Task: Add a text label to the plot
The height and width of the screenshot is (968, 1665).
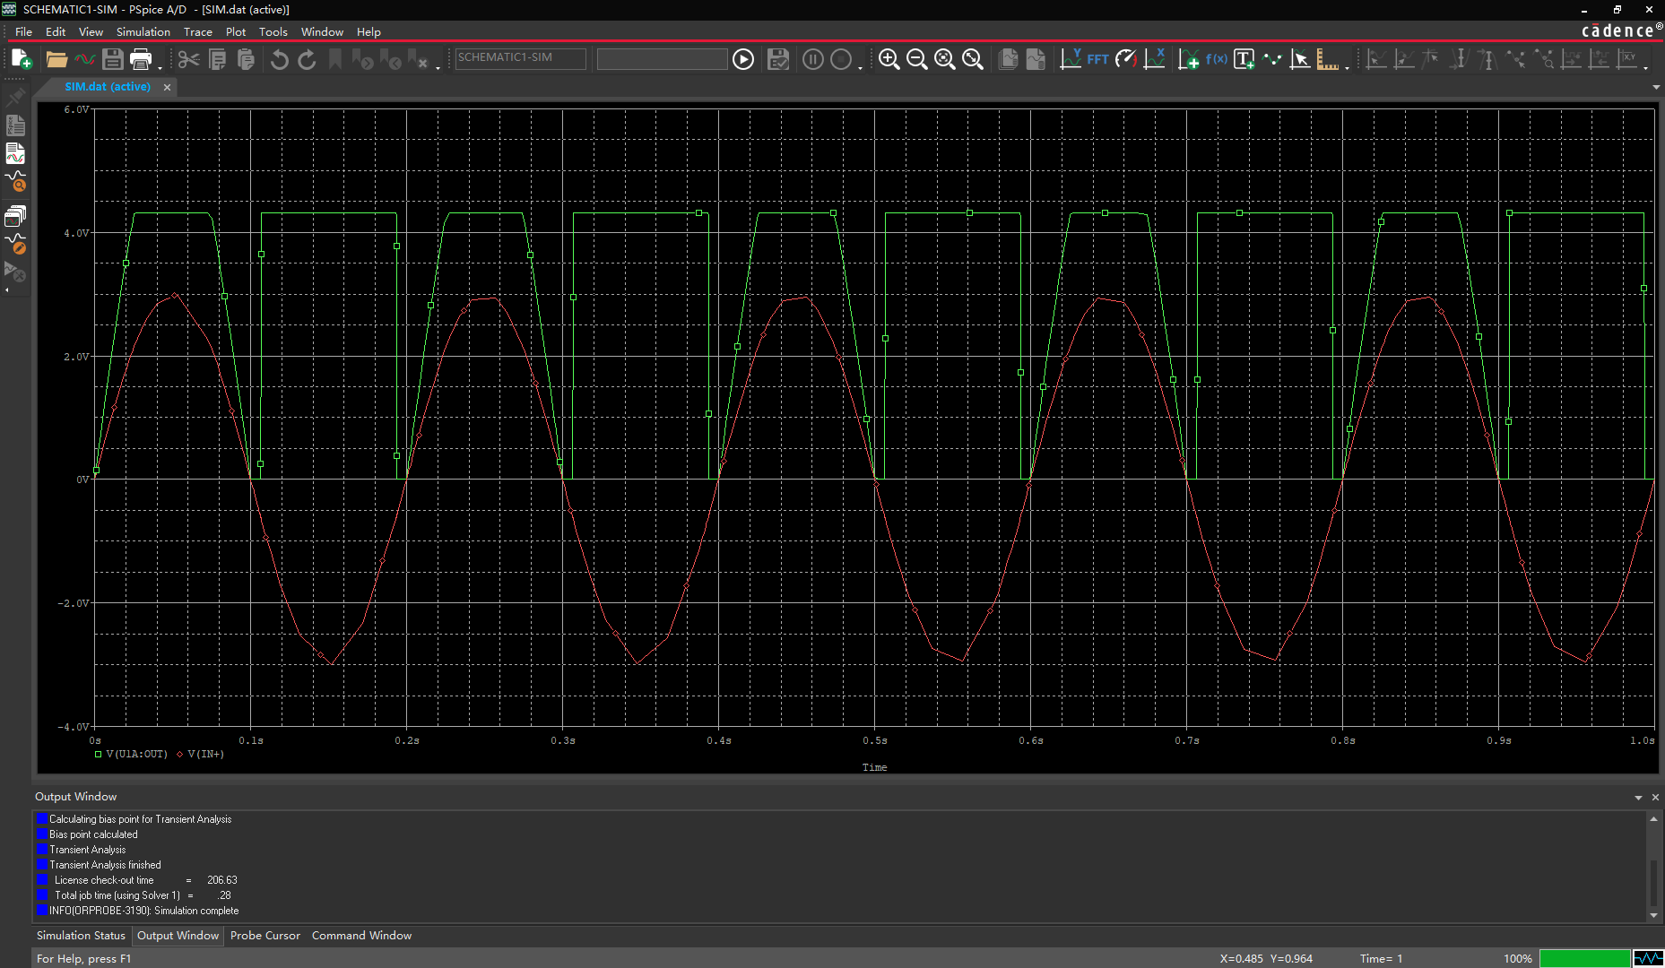Action: tap(1244, 59)
